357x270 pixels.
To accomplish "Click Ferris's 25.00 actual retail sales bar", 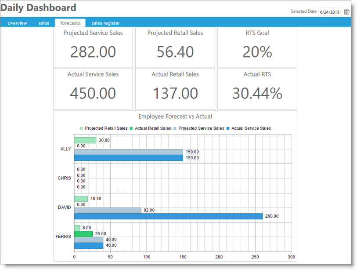I will tap(83, 234).
